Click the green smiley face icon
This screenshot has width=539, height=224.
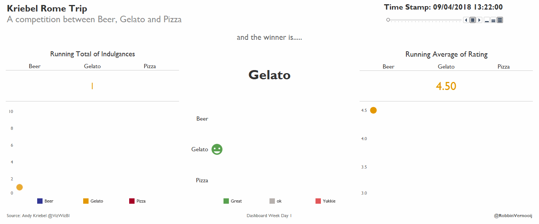coord(217,149)
